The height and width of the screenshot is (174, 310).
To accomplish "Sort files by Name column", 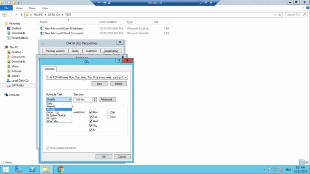I will 44,22.
